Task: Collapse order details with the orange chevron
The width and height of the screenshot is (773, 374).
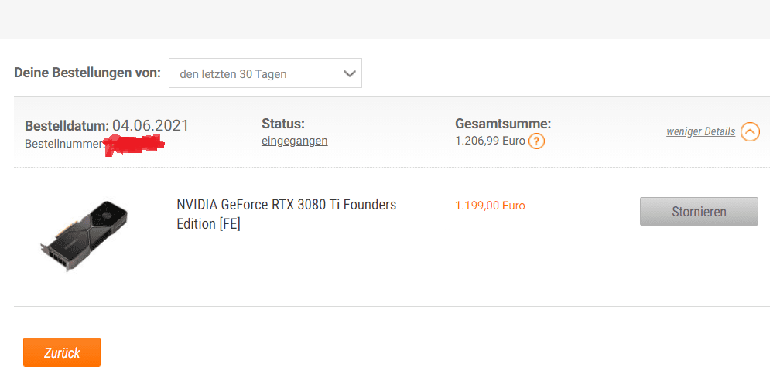Action: (x=750, y=132)
